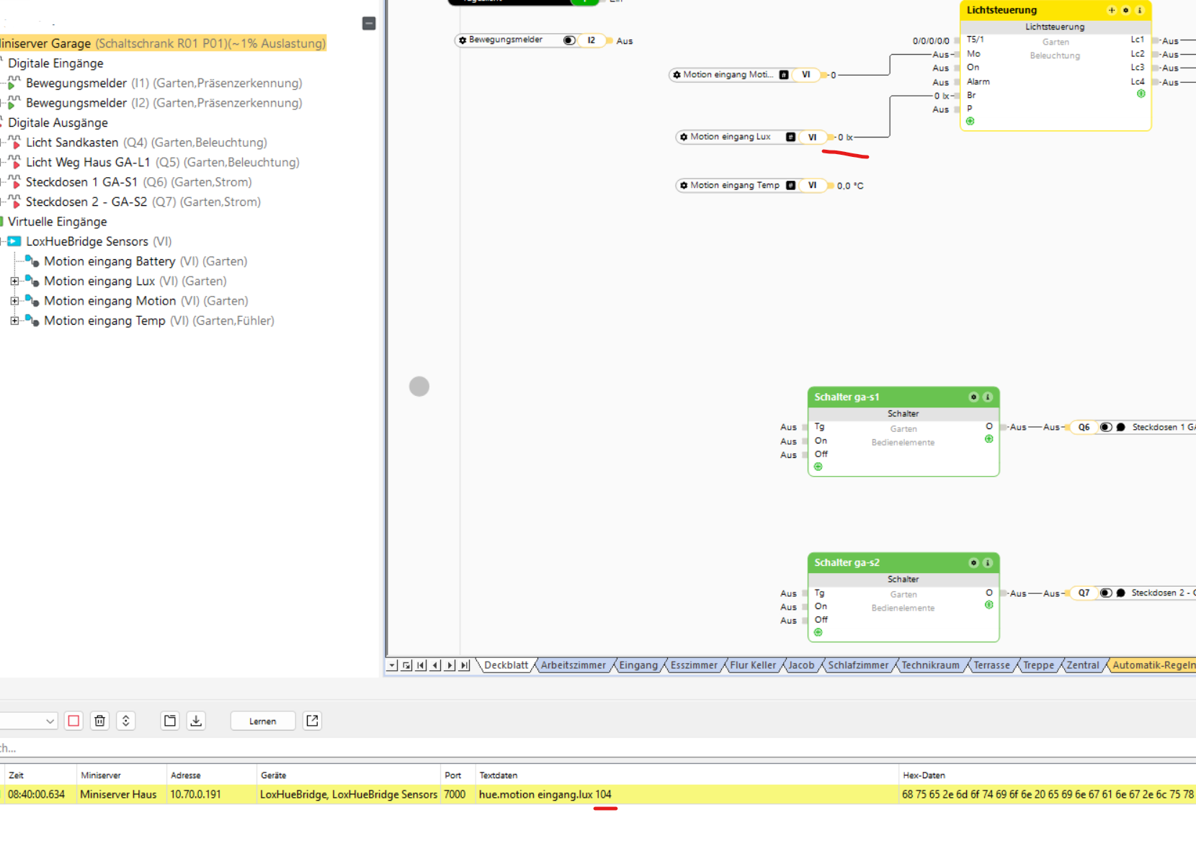The width and height of the screenshot is (1196, 851).
Task: Jump to the last page tab
Action: point(465,665)
